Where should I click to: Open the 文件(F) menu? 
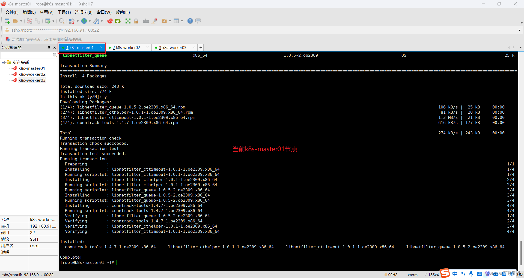(x=12, y=12)
